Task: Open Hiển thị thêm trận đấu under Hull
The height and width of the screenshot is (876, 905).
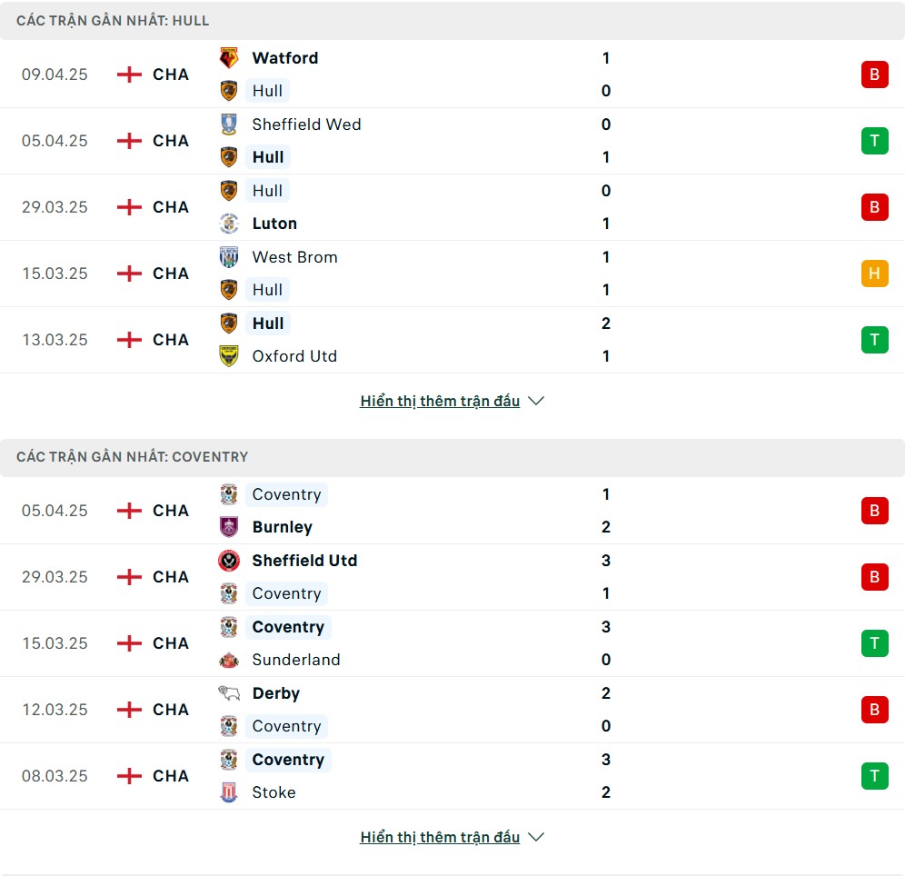Action: point(440,401)
